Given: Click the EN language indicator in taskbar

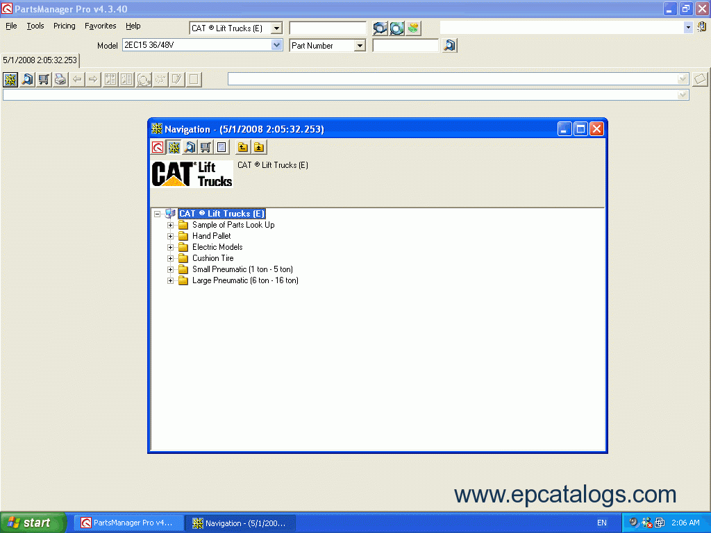Looking at the screenshot, I should pyautogui.click(x=601, y=523).
